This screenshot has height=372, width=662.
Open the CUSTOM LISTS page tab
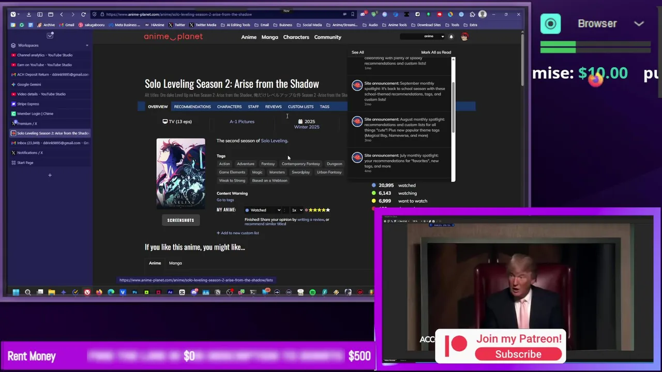click(x=300, y=107)
